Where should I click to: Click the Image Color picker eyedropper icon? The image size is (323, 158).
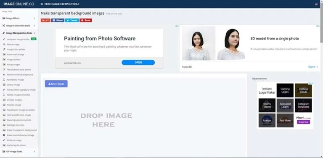tap(4, 50)
